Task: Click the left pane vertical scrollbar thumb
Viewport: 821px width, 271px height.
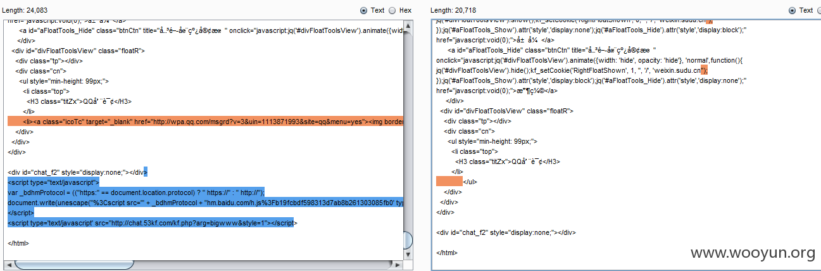Action: (x=408, y=239)
